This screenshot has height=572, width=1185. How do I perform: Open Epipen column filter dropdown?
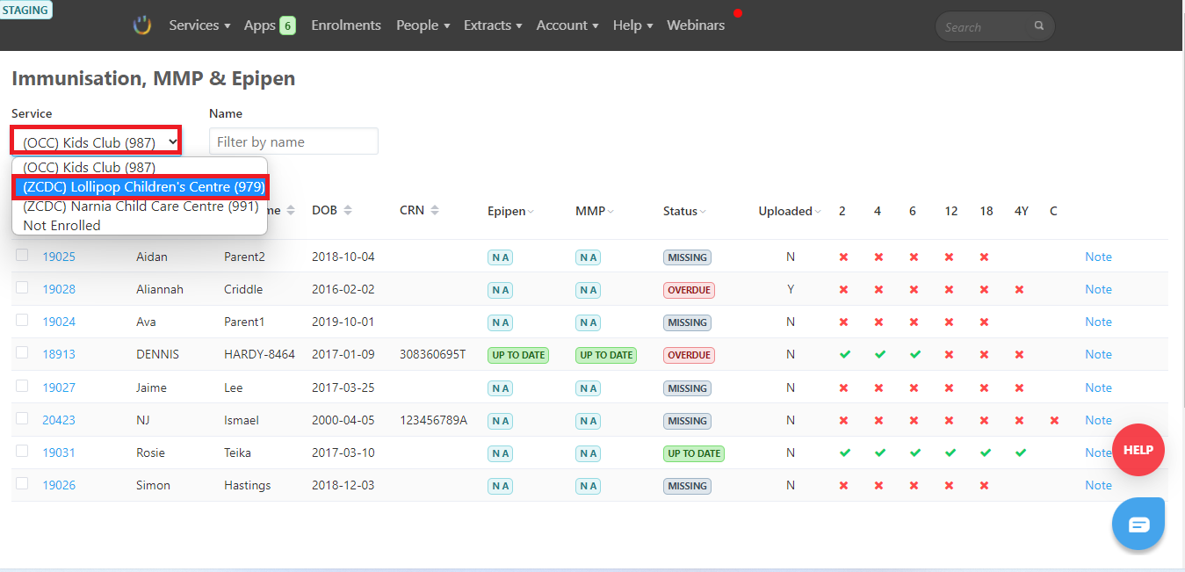(510, 211)
